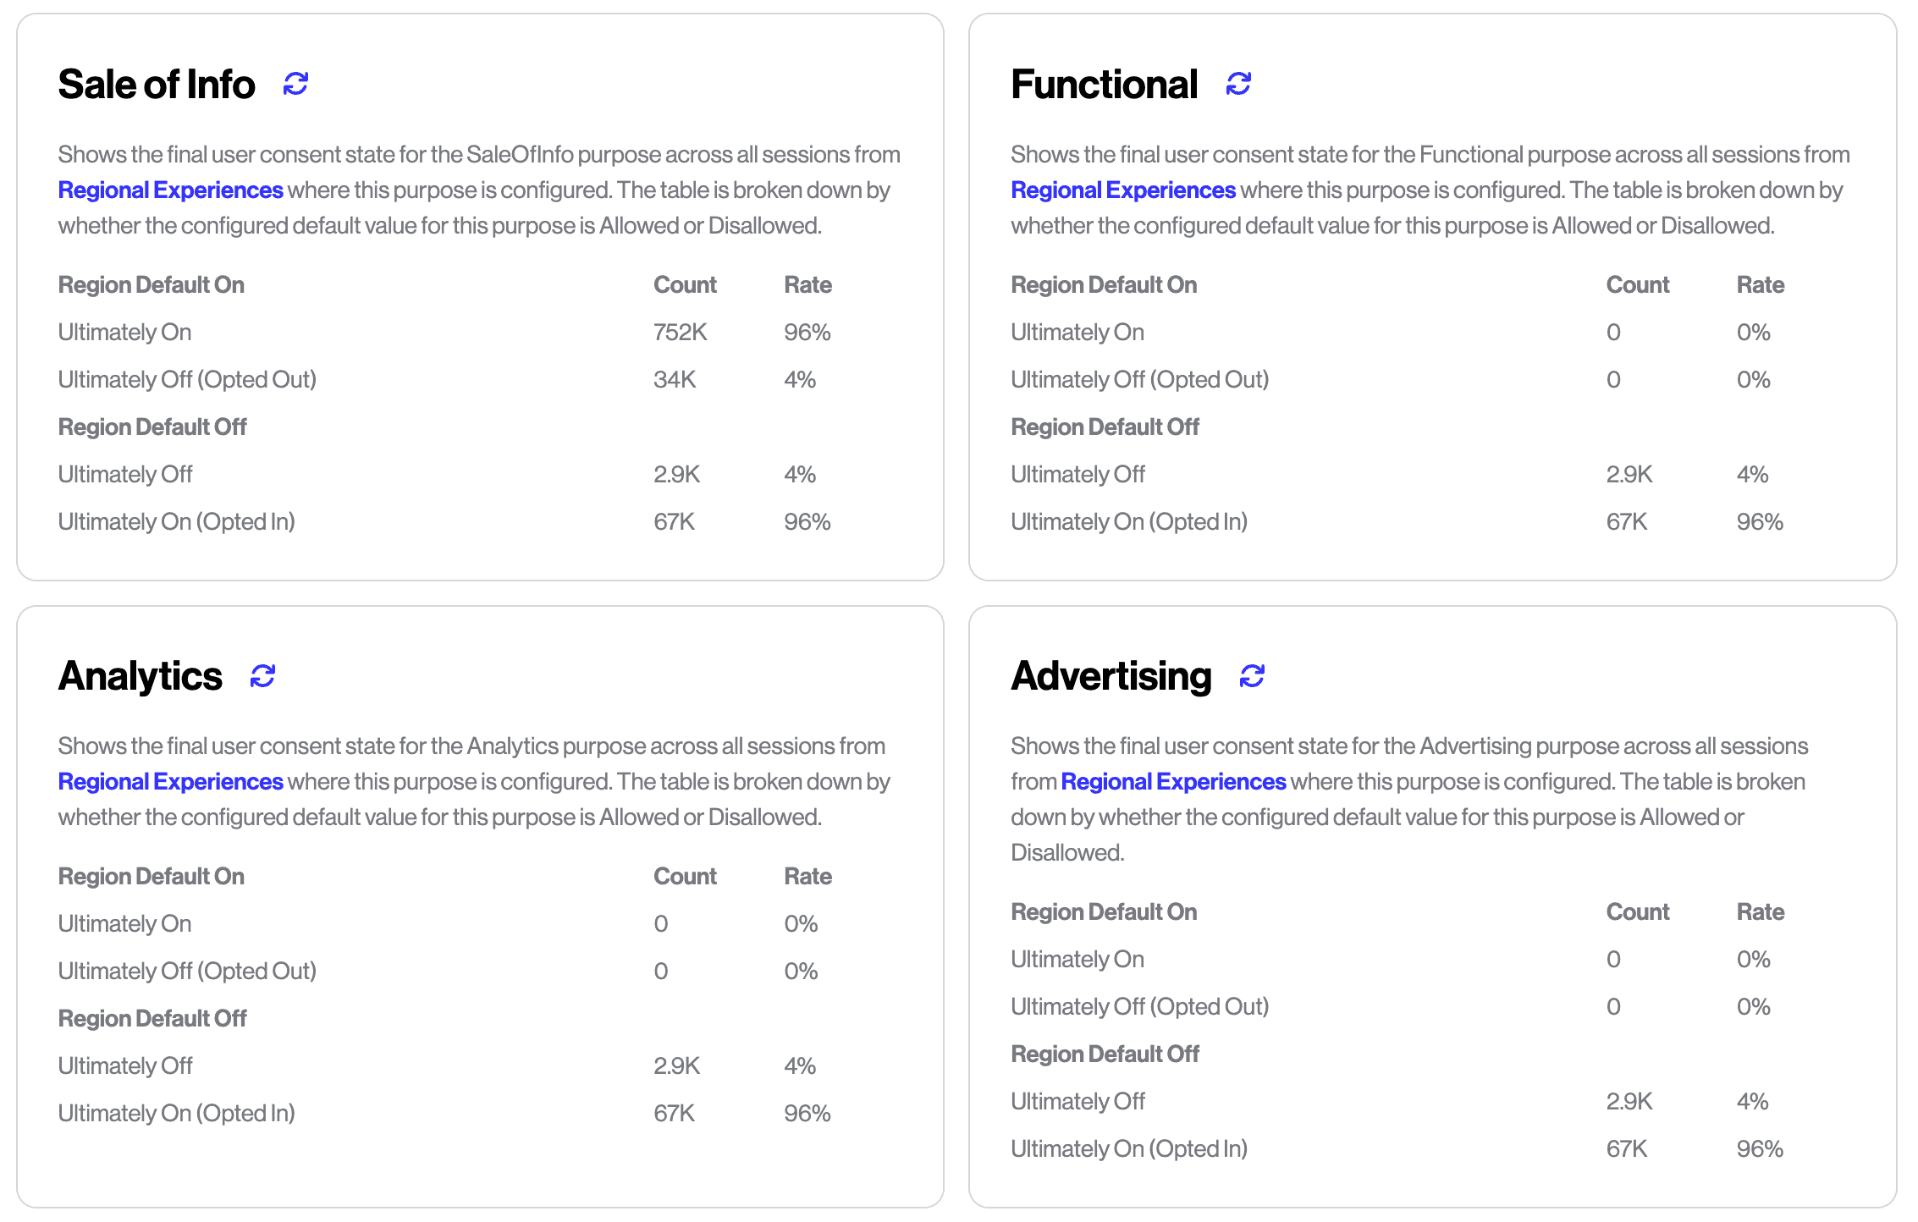Select the Rate column header in Functional table
The image size is (1918, 1222).
[x=1760, y=285]
